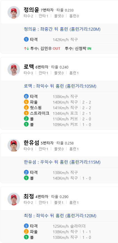Open 정의윤 left-center home run link
The image size is (118, 243).
(x=62, y=29)
